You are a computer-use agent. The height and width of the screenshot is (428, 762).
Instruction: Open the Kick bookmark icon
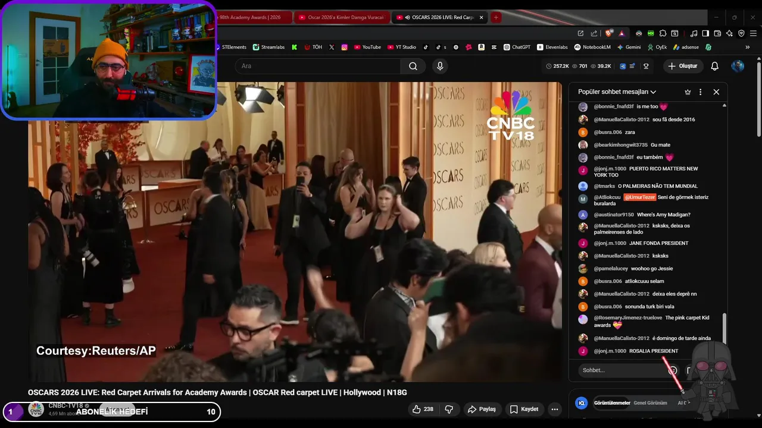294,47
